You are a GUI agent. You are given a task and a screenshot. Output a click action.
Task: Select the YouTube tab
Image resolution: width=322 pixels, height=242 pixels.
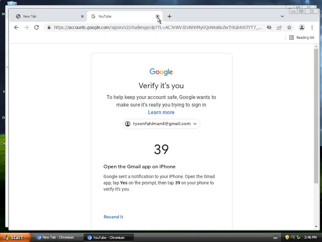(125, 16)
